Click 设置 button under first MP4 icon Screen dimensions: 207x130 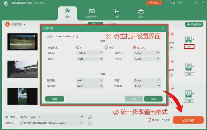(x=189, y=47)
